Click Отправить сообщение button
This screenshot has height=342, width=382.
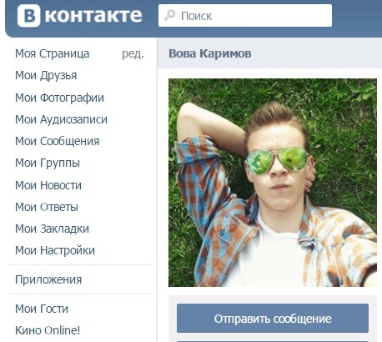[273, 319]
